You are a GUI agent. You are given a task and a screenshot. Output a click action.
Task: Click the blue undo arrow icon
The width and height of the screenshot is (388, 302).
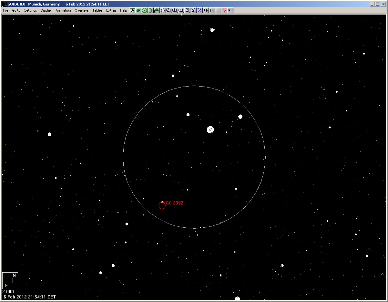[230, 10]
